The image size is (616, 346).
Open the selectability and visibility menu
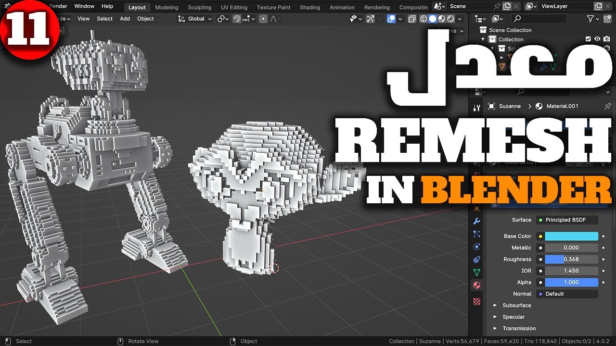point(356,19)
